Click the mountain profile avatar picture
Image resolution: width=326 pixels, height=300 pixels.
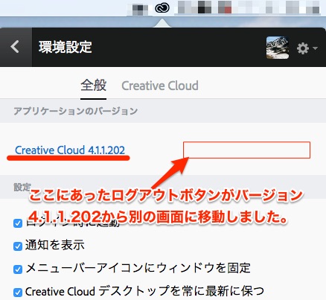pyautogui.click(x=278, y=48)
